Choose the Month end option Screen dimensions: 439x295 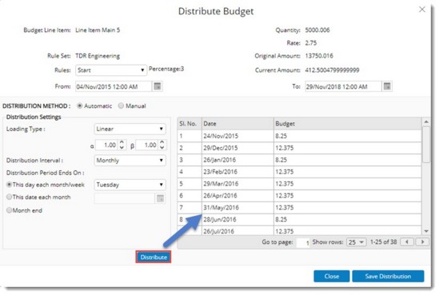tap(10, 210)
